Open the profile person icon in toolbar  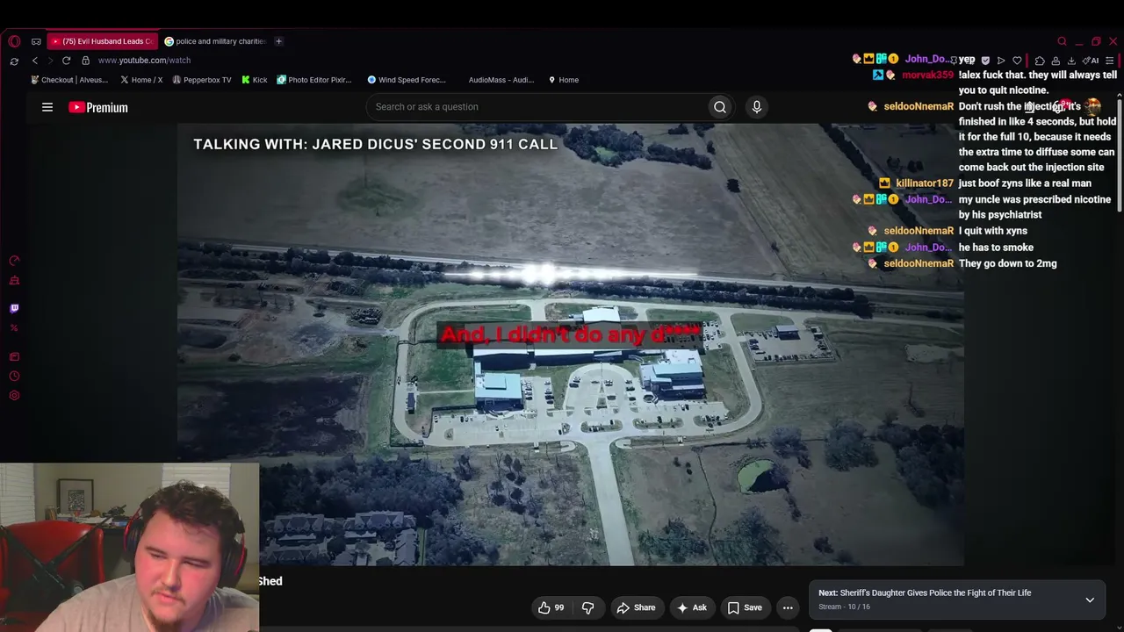(x=1056, y=61)
